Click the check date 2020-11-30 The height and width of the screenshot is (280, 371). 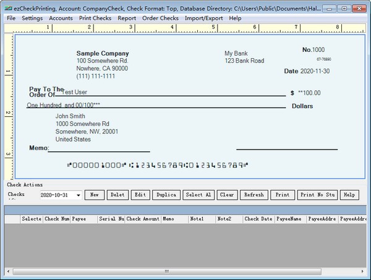[x=315, y=71]
